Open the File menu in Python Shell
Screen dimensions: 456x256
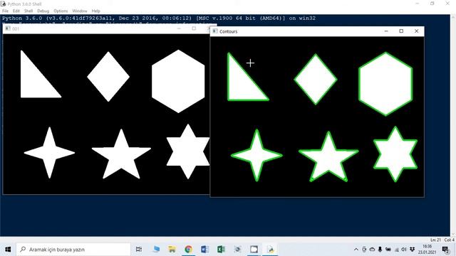coord(5,11)
